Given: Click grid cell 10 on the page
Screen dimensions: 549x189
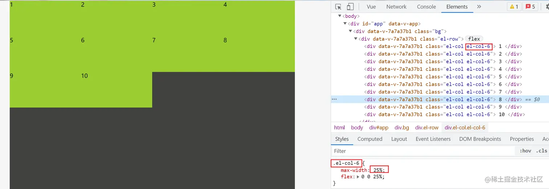Looking at the screenshot, I should pyautogui.click(x=117, y=89).
